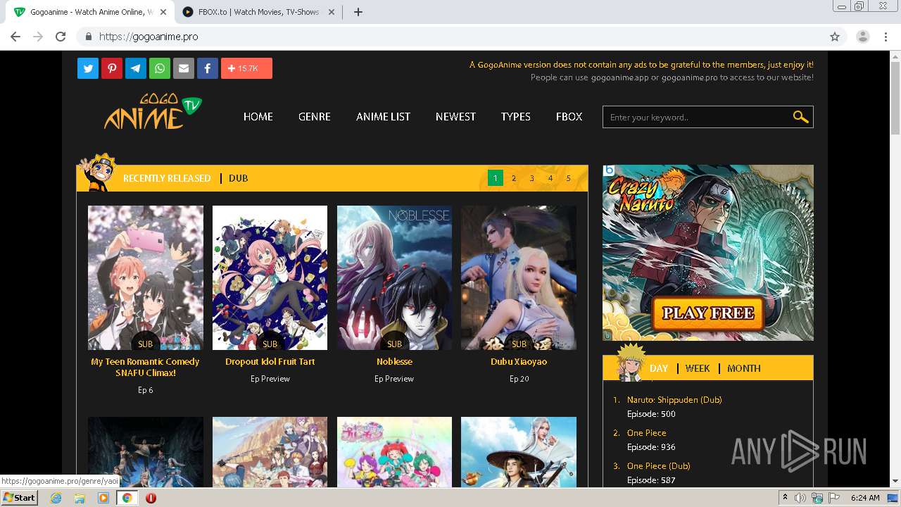
Task: Click the volume icon in system tray
Action: tap(800, 498)
